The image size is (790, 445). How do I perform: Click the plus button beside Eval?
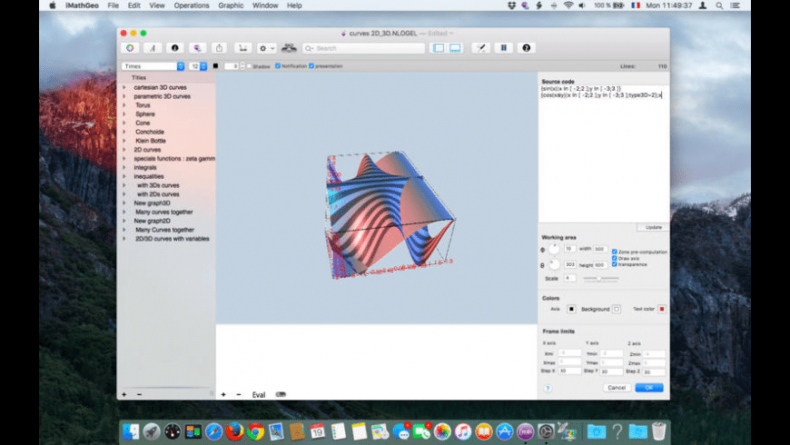point(223,395)
